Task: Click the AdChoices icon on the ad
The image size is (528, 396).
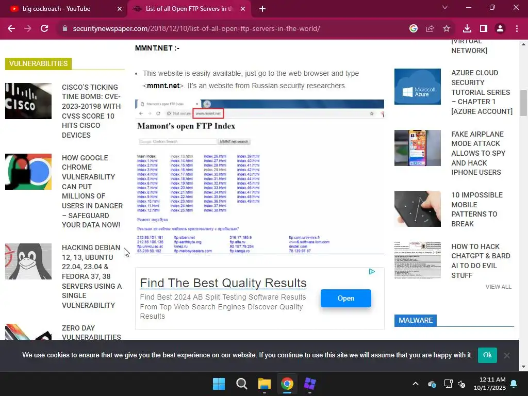Action: (372, 271)
